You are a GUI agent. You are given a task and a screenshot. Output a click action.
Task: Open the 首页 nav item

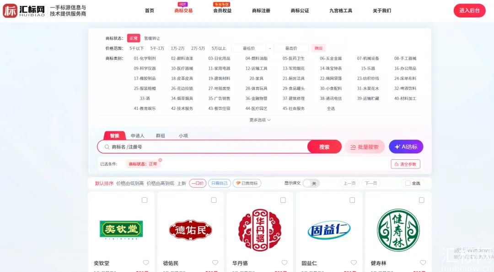149,11
